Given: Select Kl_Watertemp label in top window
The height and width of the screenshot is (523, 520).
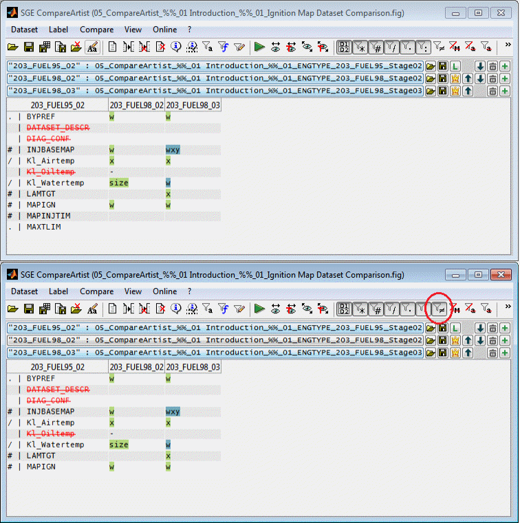Looking at the screenshot, I should [x=56, y=183].
